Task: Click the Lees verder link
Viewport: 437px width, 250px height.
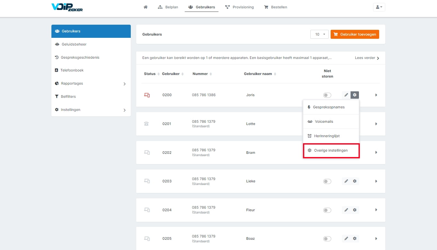Action: click(x=367, y=58)
